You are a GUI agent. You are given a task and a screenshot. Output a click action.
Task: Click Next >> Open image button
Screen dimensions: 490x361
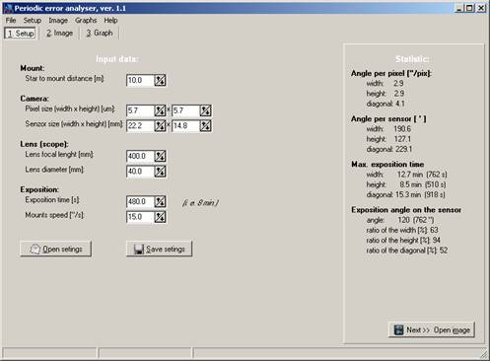pos(432,329)
